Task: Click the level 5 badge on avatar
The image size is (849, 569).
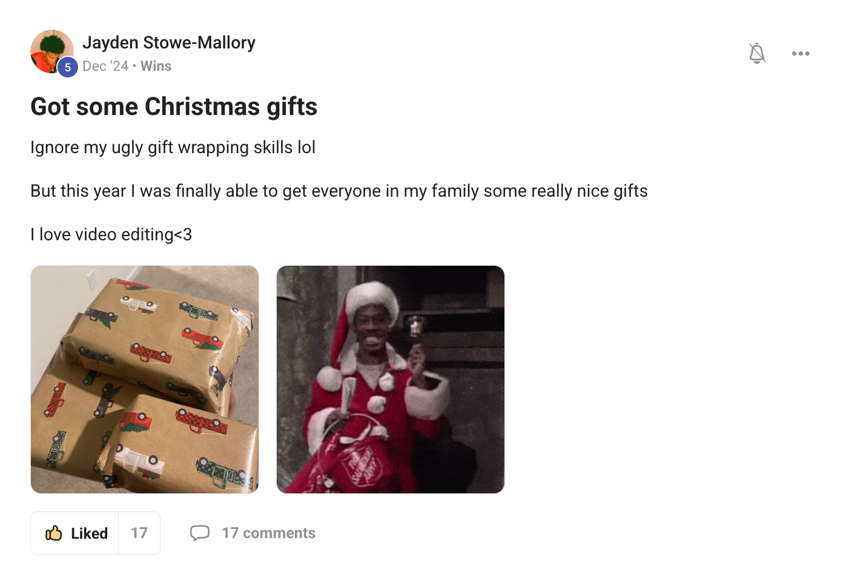Action: [x=68, y=67]
